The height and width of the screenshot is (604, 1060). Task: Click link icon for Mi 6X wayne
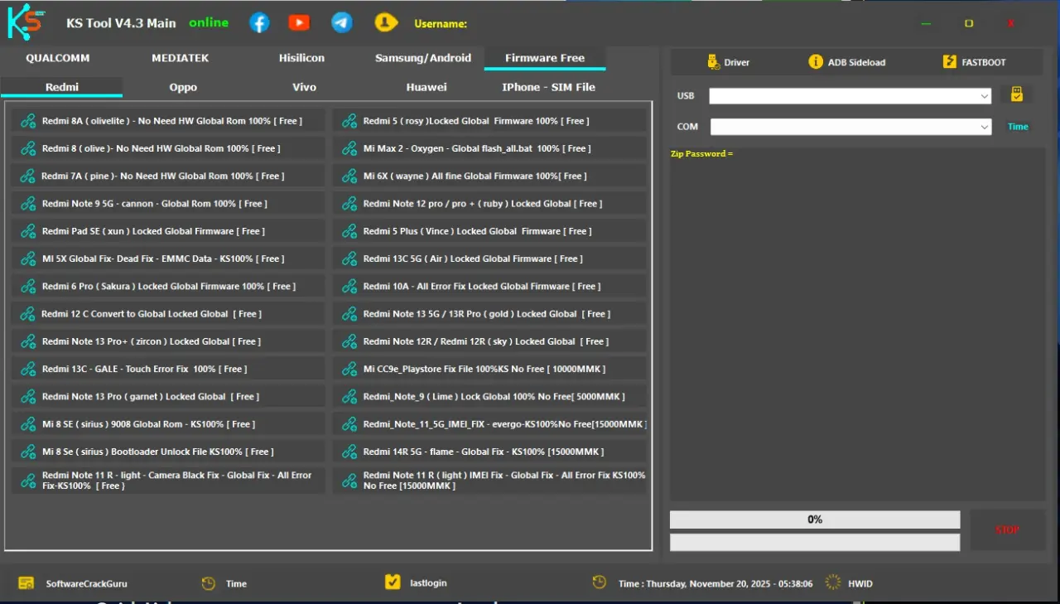coord(349,176)
